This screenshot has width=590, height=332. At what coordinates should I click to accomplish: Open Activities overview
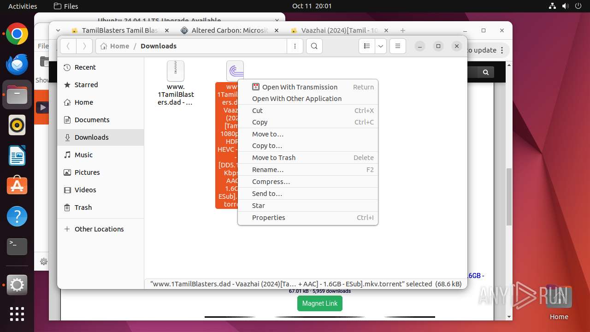[23, 6]
